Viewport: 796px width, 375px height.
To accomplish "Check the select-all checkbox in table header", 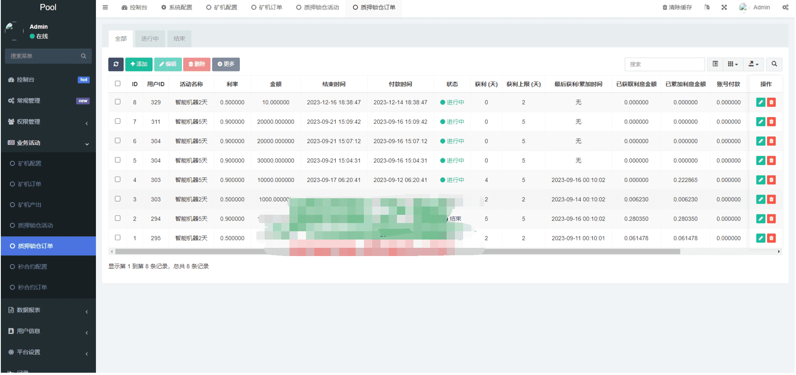I will coord(118,84).
